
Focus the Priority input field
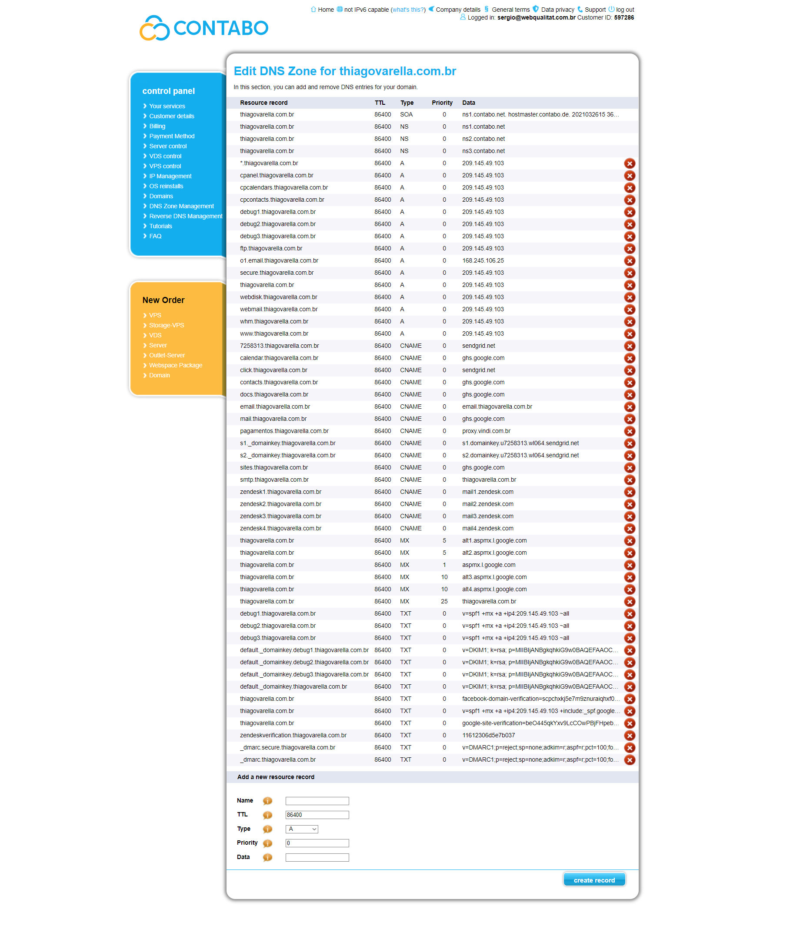[317, 843]
